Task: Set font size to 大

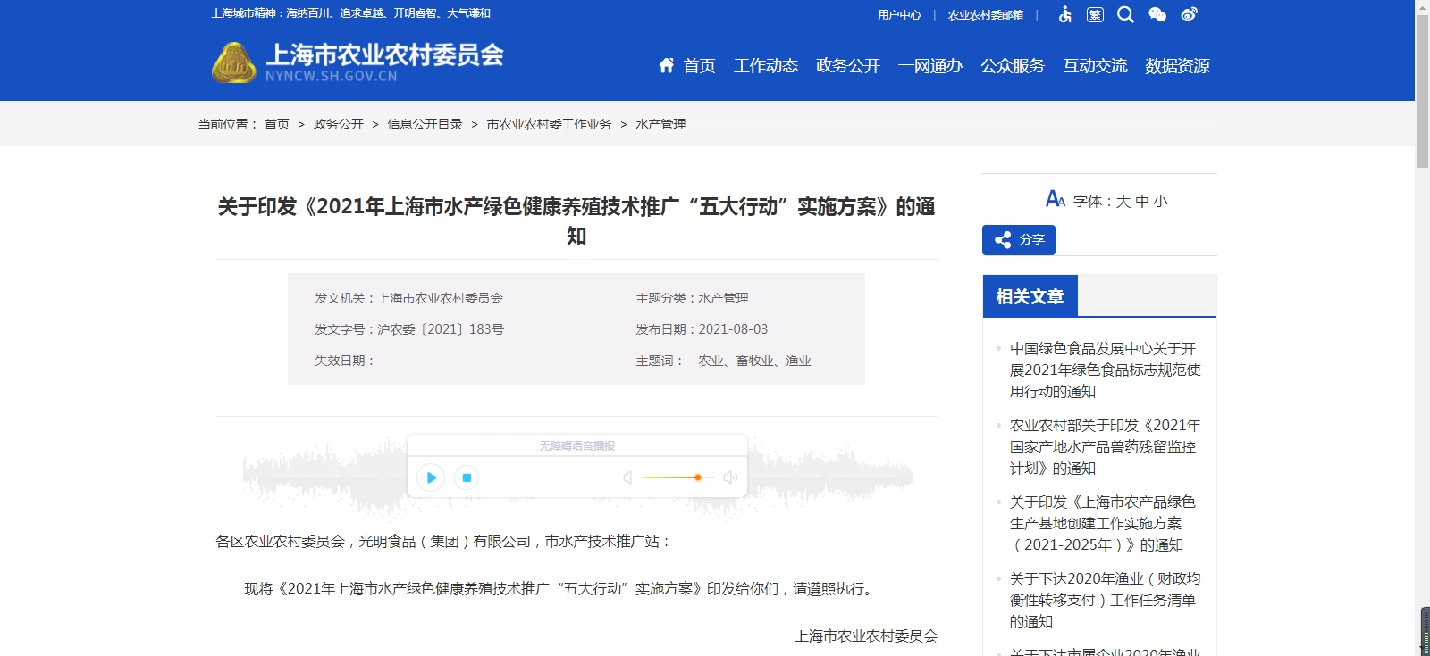Action: click(x=1123, y=202)
